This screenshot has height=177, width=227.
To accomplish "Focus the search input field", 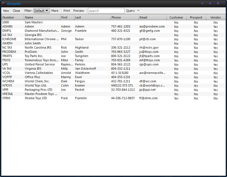I will coord(106,11).
